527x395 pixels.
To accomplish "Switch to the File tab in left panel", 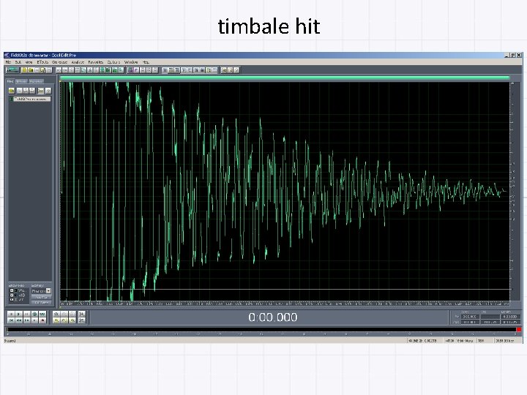I will click(x=10, y=81).
